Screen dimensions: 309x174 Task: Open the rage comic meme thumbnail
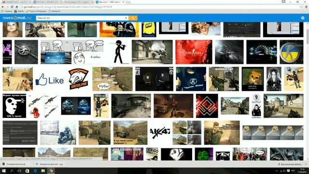tap(72, 52)
